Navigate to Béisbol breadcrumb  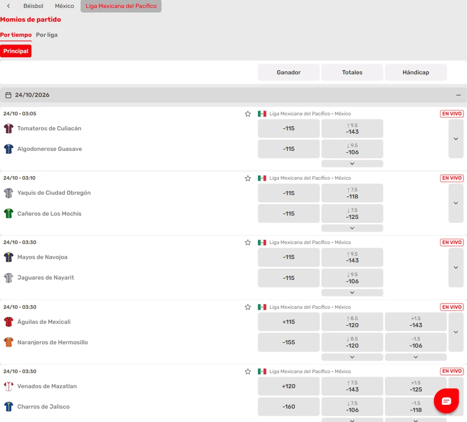[x=33, y=6]
